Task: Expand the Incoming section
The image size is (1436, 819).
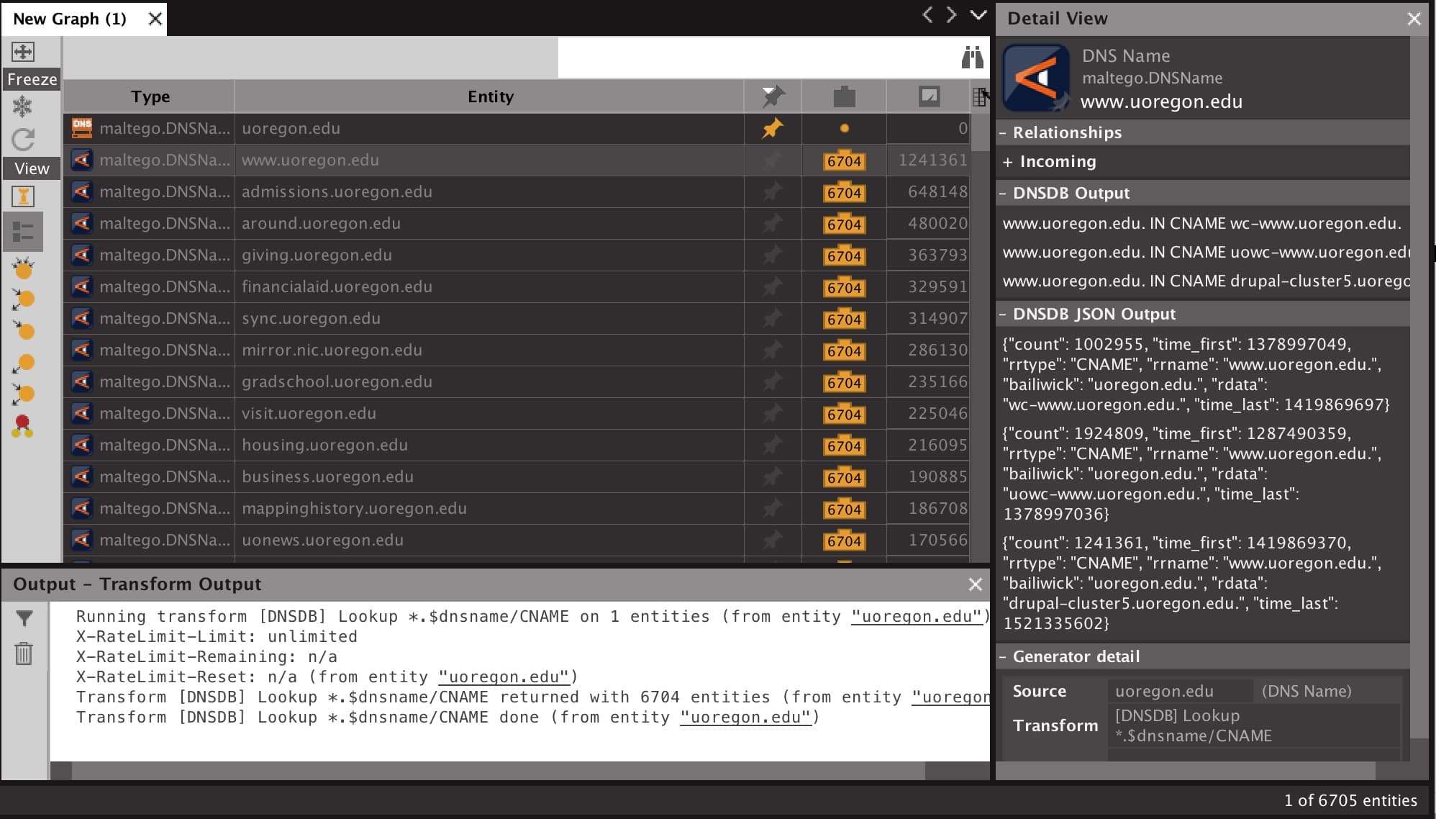Action: pyautogui.click(x=1007, y=162)
